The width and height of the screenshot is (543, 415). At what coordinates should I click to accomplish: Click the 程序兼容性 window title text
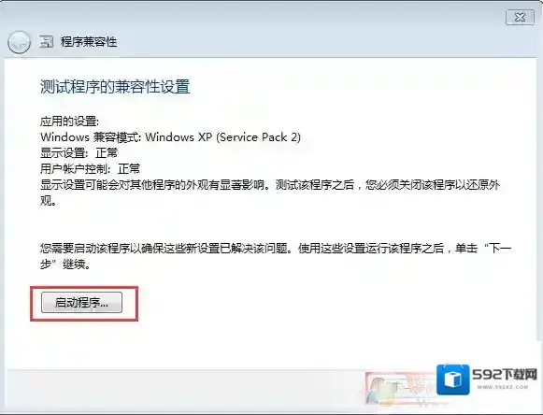pyautogui.click(x=89, y=42)
